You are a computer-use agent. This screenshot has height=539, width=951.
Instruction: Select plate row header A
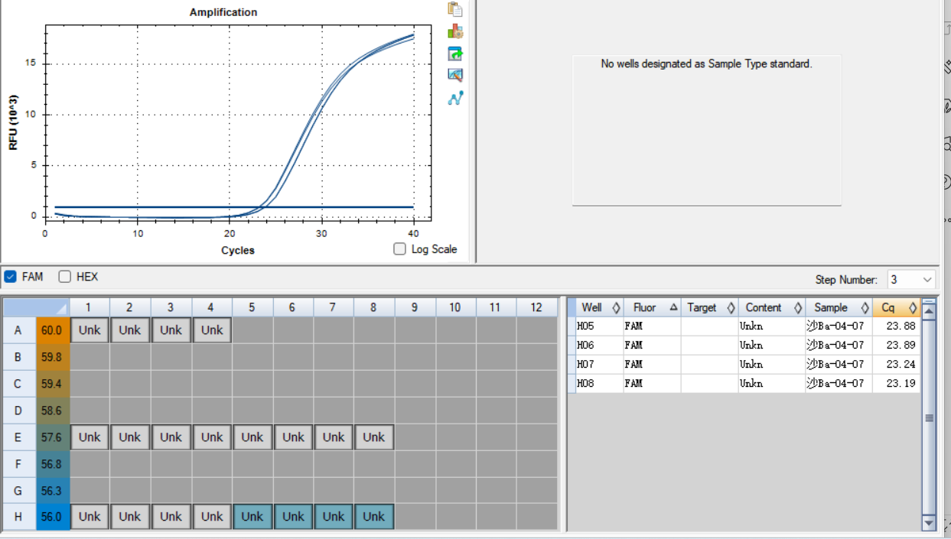coord(18,330)
